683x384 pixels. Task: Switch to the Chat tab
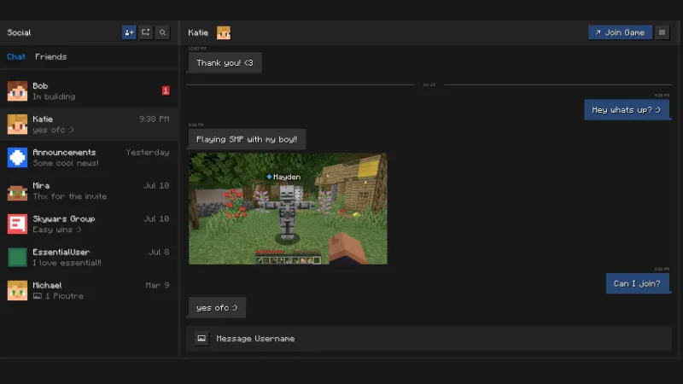pos(16,56)
